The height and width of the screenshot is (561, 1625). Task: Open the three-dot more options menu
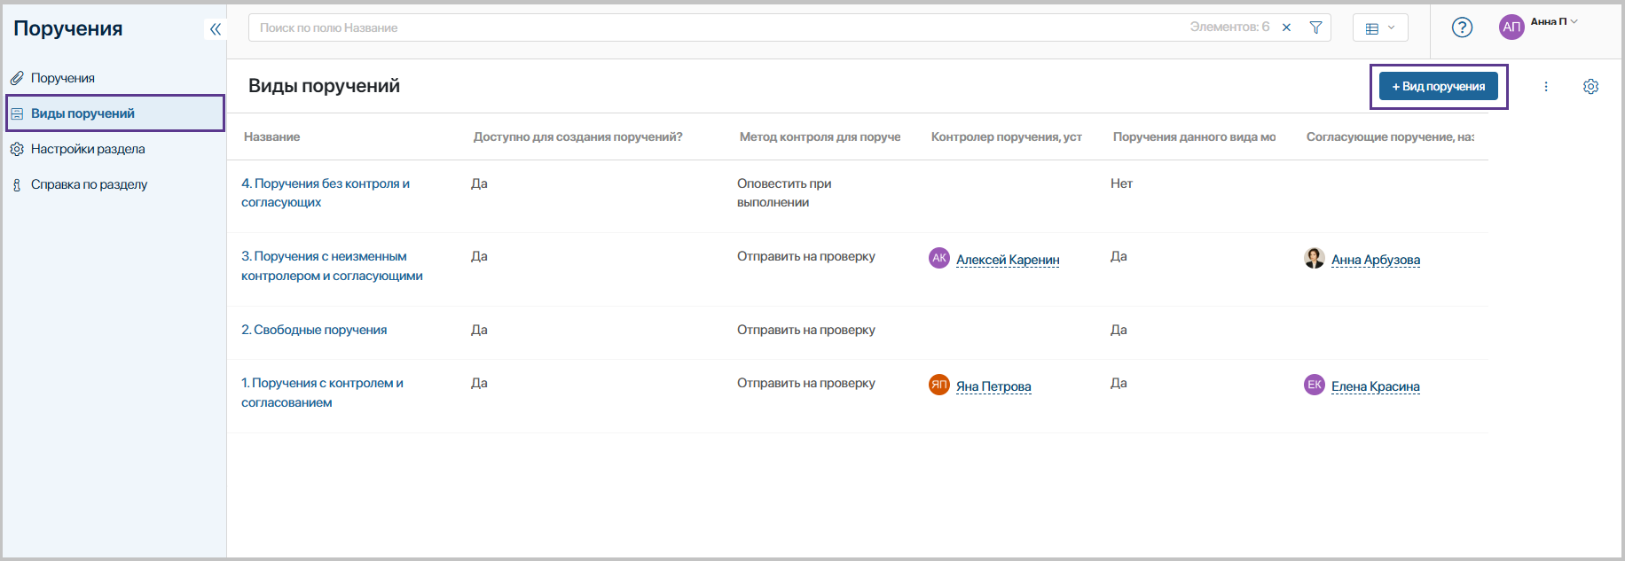point(1545,87)
